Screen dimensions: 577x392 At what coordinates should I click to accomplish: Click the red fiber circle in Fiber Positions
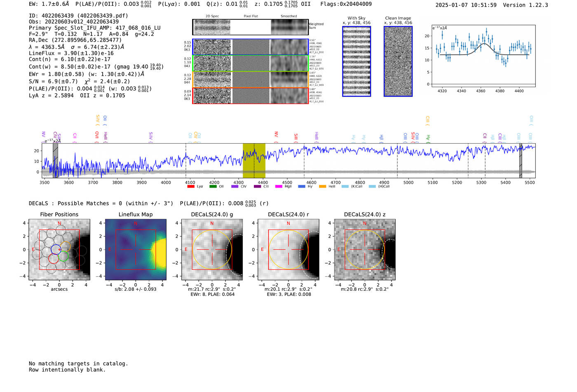(54, 258)
